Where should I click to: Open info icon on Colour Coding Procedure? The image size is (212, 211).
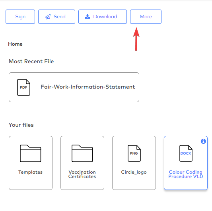(x=203, y=141)
